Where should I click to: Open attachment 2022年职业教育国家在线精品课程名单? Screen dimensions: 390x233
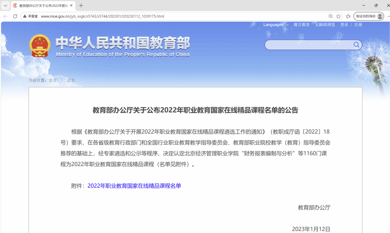(134, 186)
